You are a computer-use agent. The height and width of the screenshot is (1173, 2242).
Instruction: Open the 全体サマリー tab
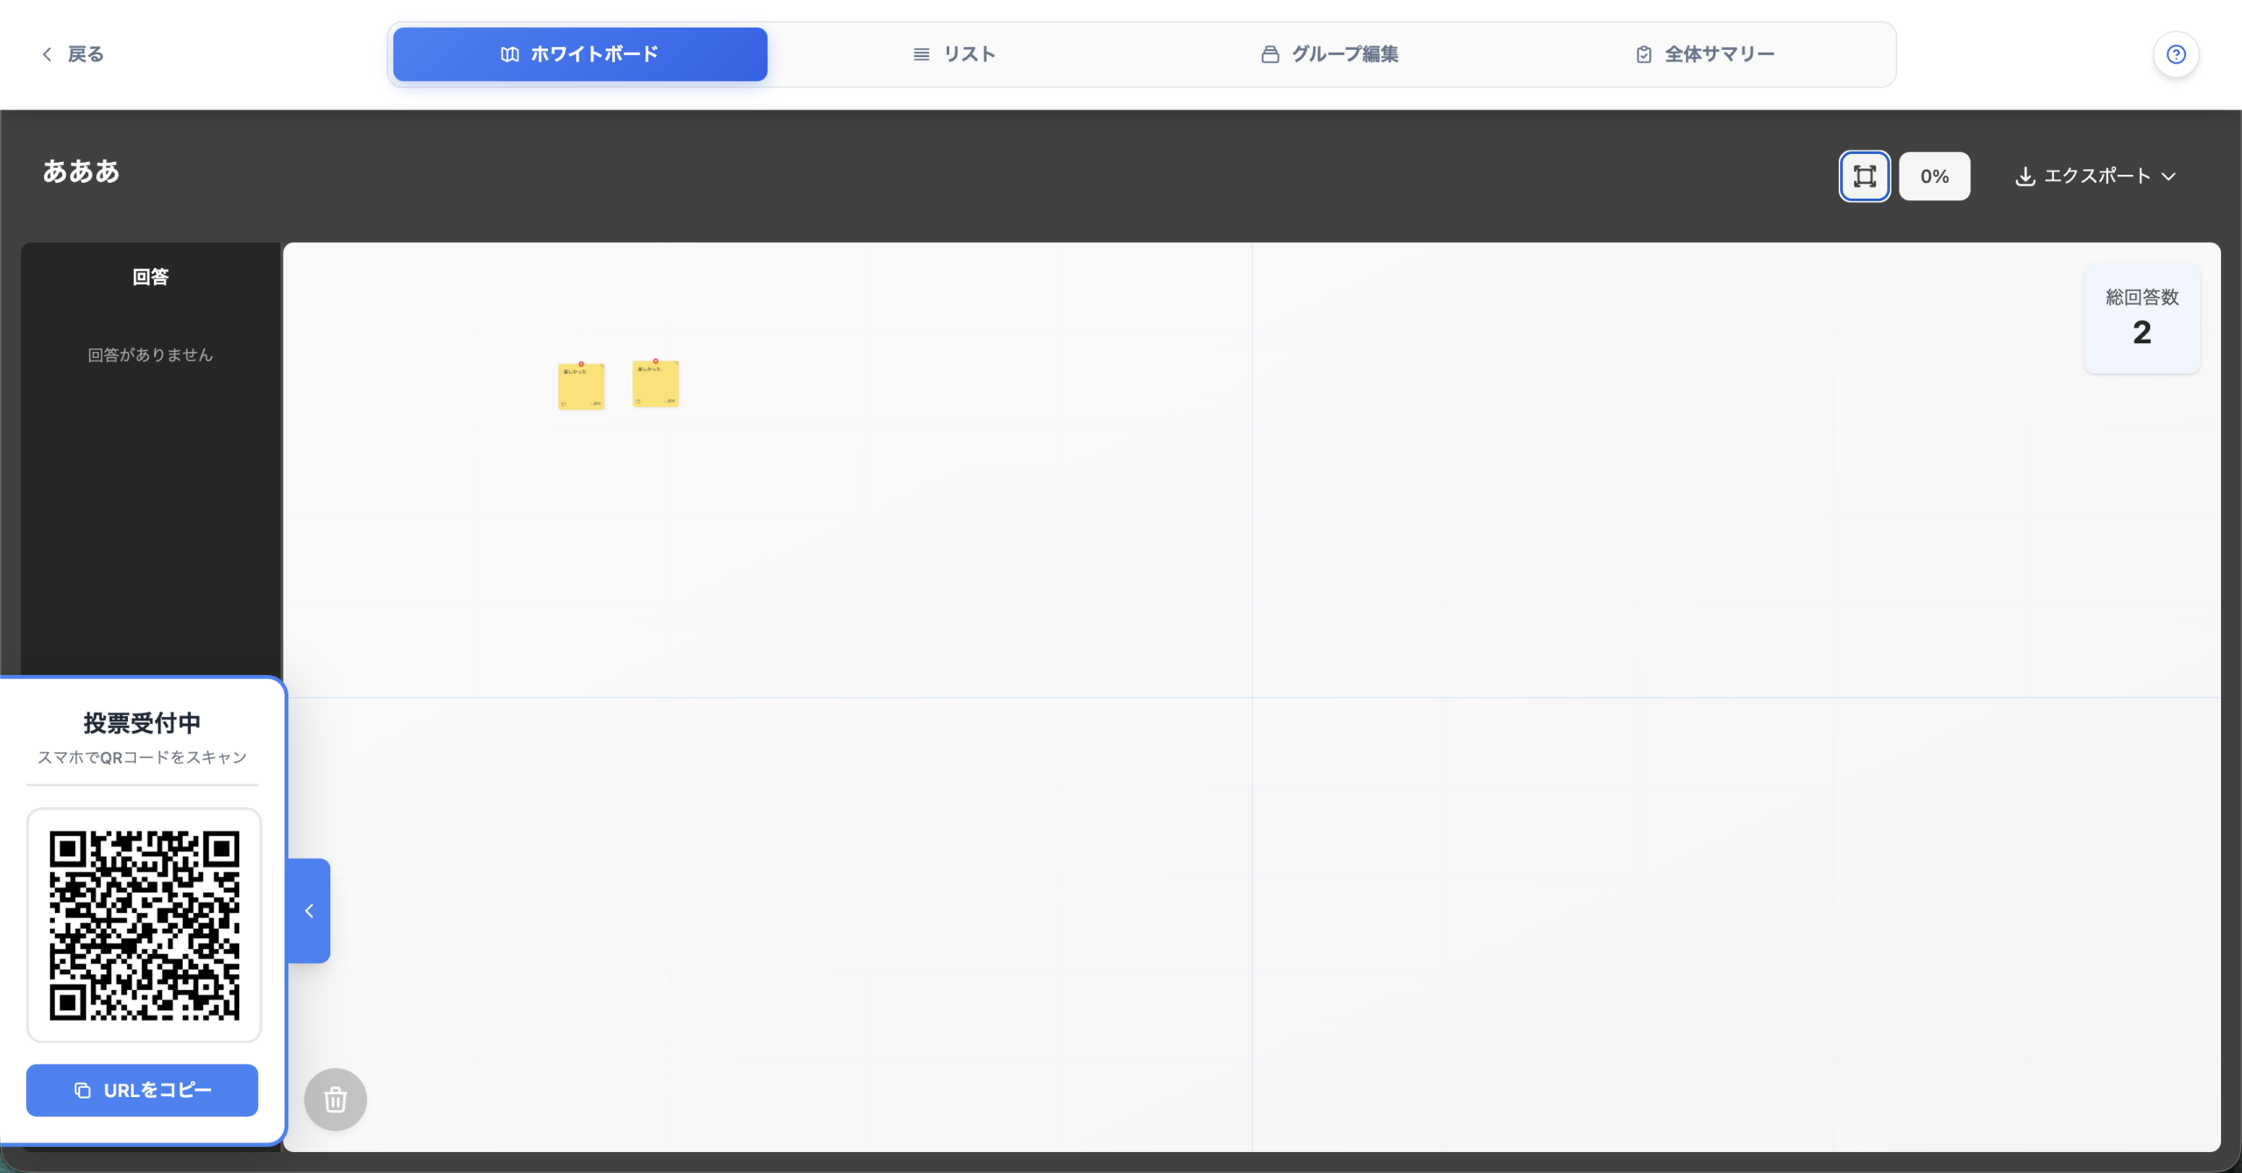pos(1705,54)
